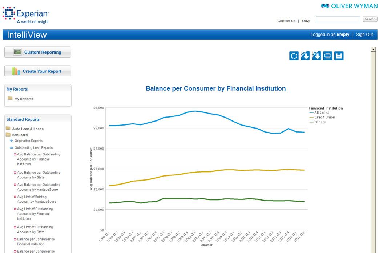Open Custom Reporting
Screen dimensions: 379x253
click(x=38, y=52)
